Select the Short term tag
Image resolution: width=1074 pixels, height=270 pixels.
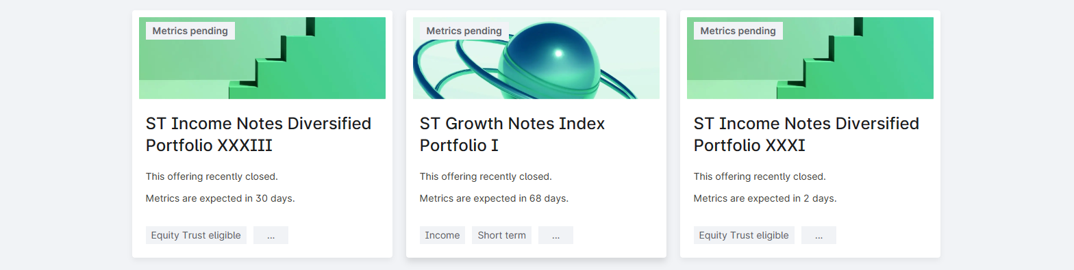(x=501, y=235)
